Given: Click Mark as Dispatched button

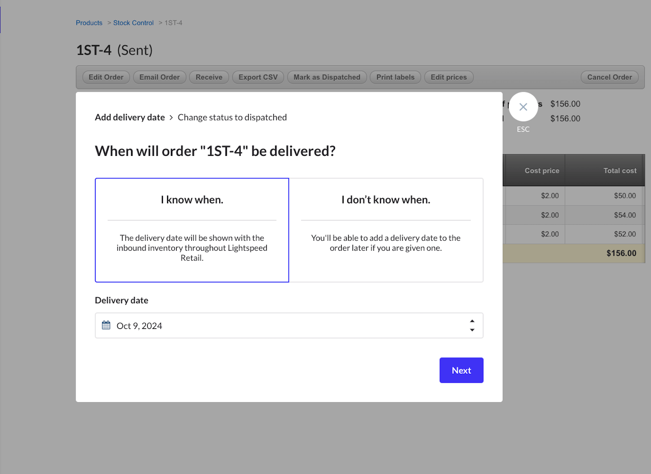Looking at the screenshot, I should 327,77.
